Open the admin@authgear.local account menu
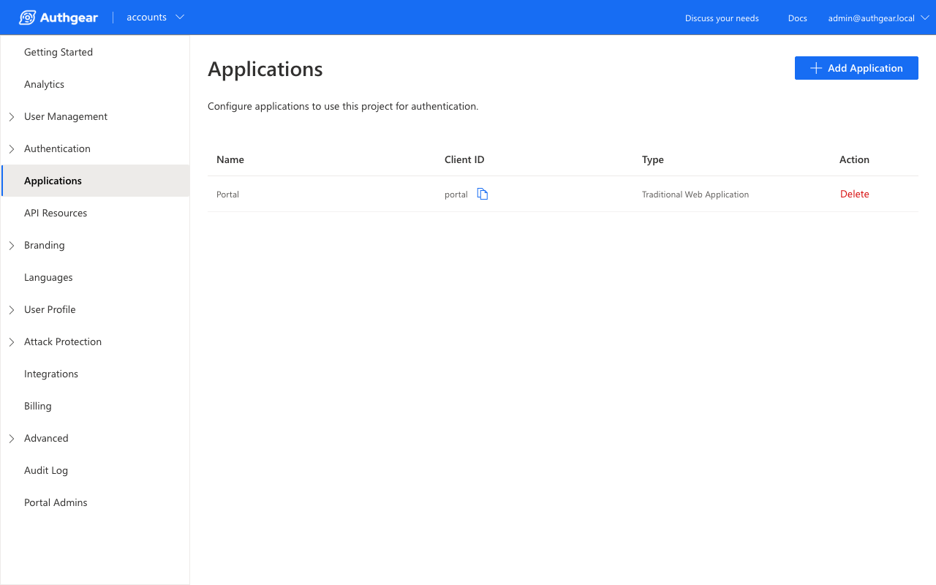Viewport: 936px width, 585px height. 878,18
